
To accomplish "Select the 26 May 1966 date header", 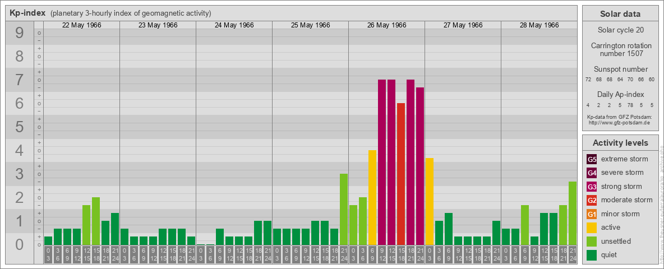I will coord(386,25).
